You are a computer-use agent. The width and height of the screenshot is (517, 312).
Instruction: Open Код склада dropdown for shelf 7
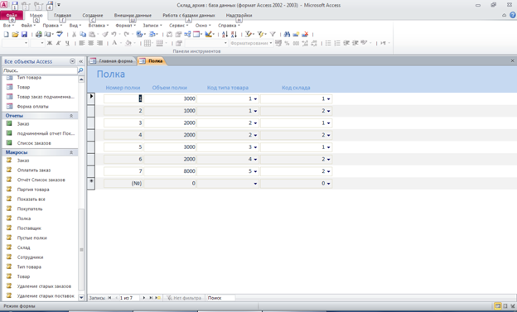pos(329,171)
